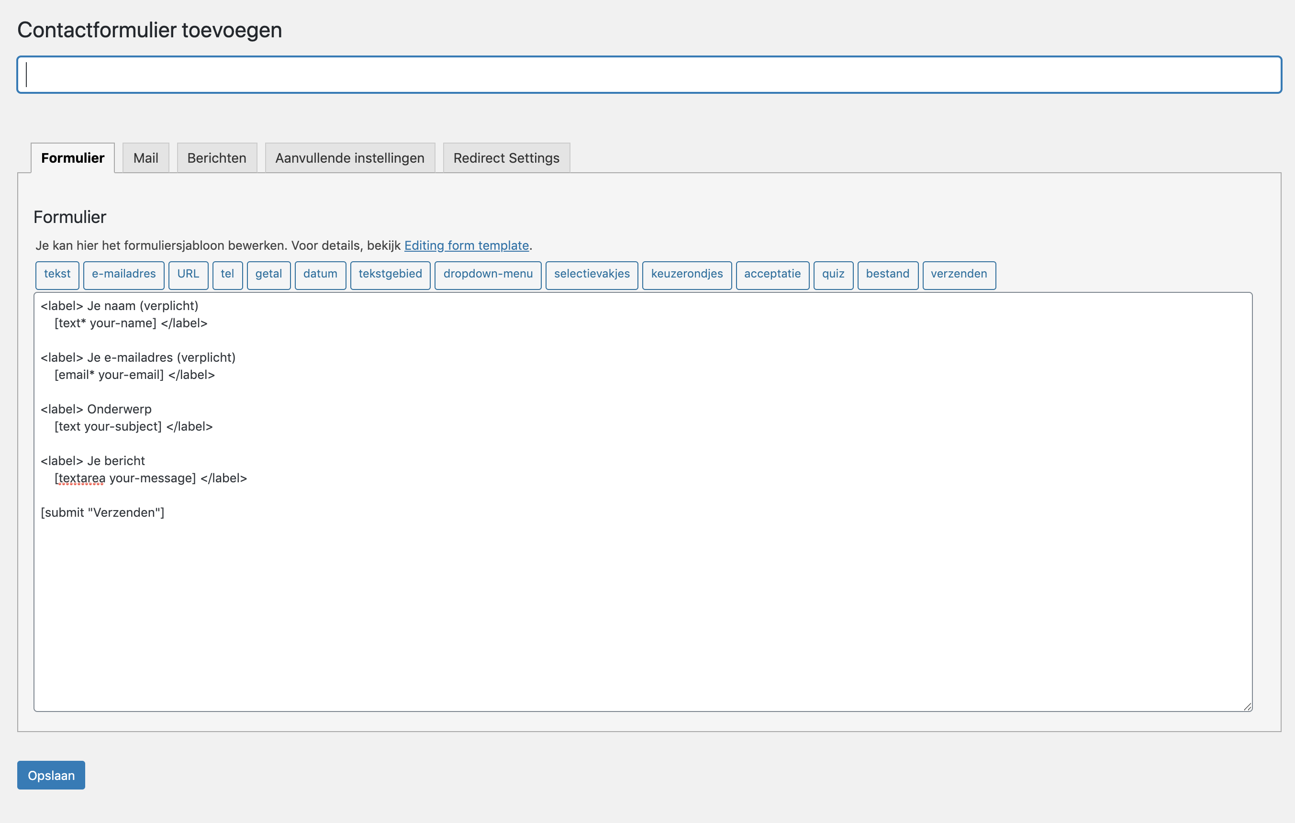Viewport: 1295px width, 823px height.
Task: Switch to the Formulier tab
Action: [x=73, y=158]
